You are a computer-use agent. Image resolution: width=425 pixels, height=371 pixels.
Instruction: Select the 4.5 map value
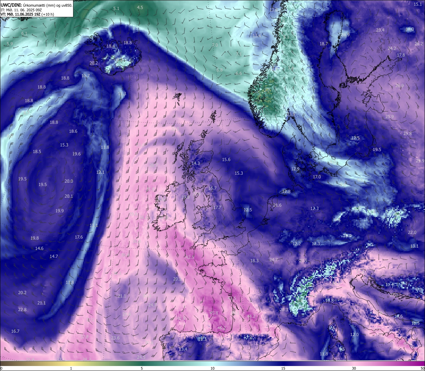click(140, 7)
